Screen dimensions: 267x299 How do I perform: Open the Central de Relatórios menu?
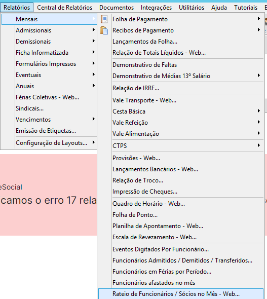[65, 8]
